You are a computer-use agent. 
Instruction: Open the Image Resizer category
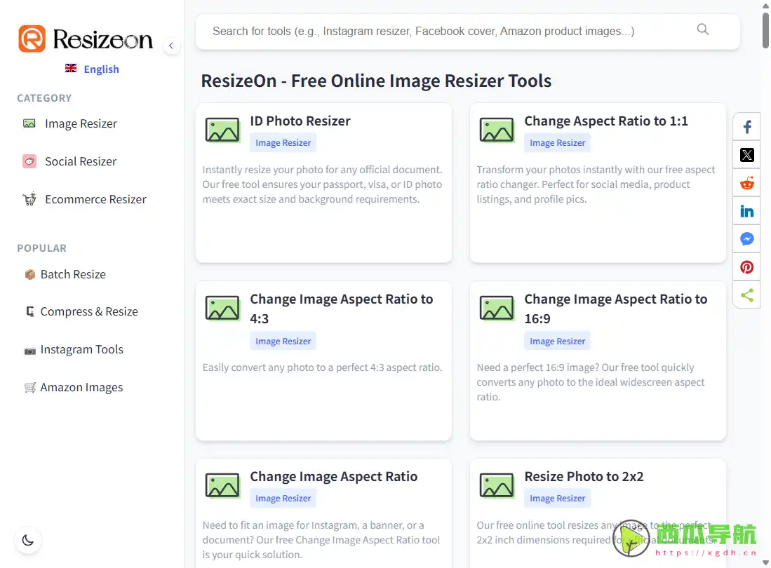coord(81,123)
